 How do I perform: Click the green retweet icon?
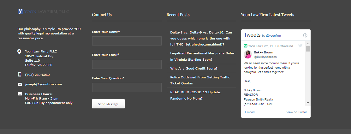[246, 46]
